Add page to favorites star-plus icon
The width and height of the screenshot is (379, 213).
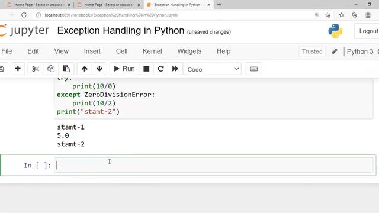(327, 15)
